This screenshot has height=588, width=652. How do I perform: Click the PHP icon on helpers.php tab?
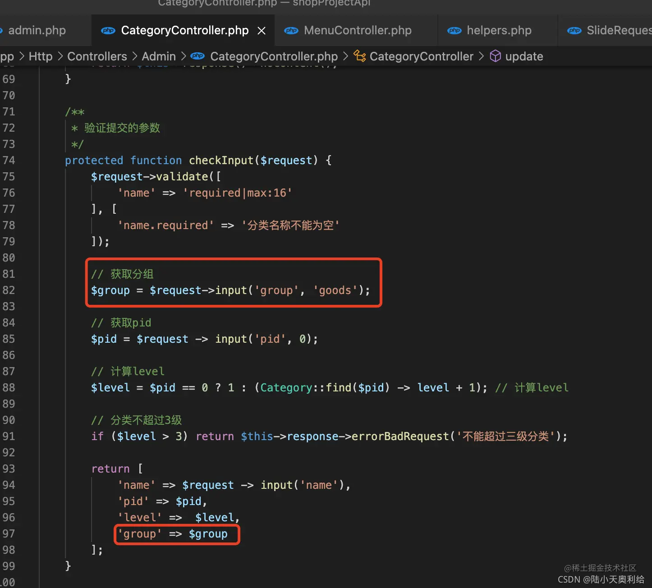point(454,31)
